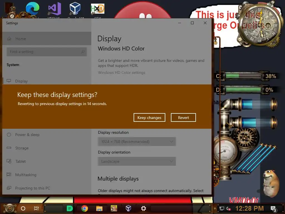Click the Keep changes button
The image size is (285, 214).
(149, 118)
